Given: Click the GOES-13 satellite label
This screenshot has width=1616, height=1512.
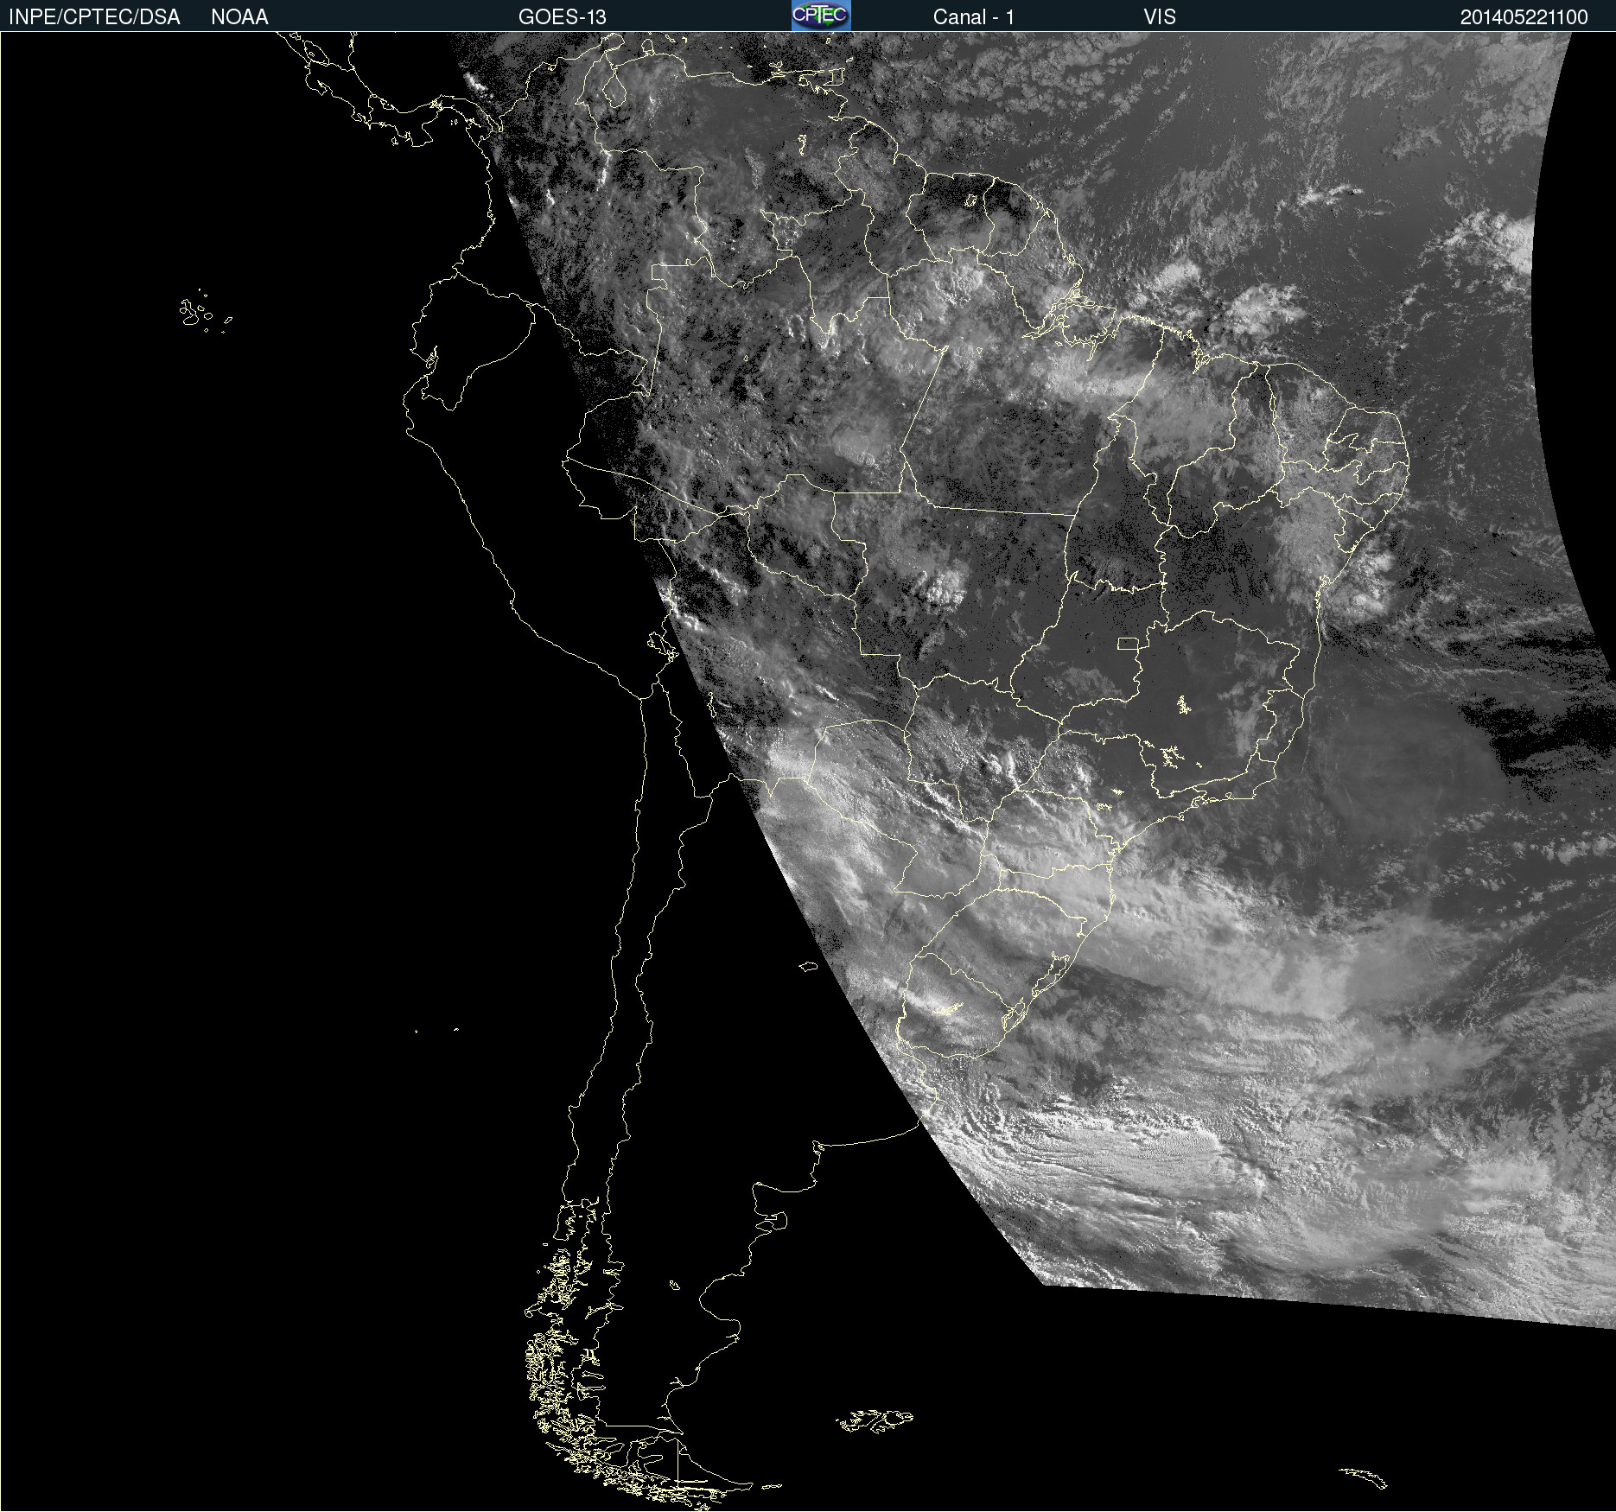Looking at the screenshot, I should [562, 17].
